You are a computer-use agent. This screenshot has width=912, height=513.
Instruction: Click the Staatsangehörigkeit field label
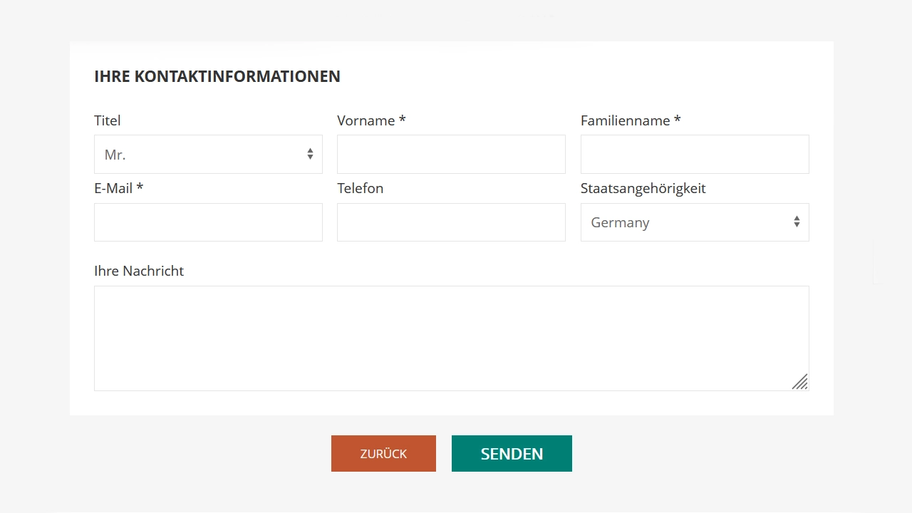pos(643,188)
